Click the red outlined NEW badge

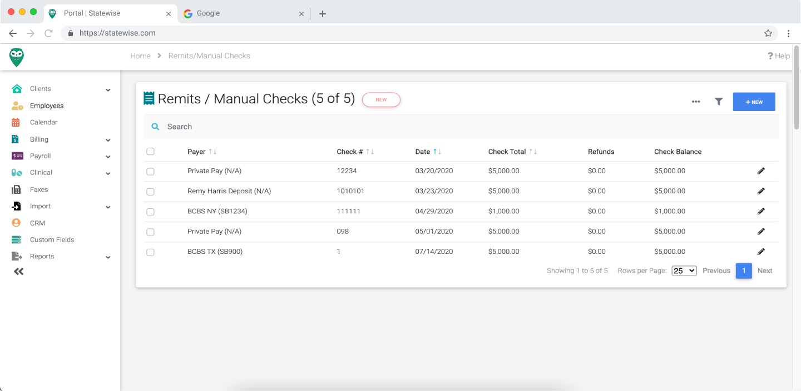[x=381, y=100]
